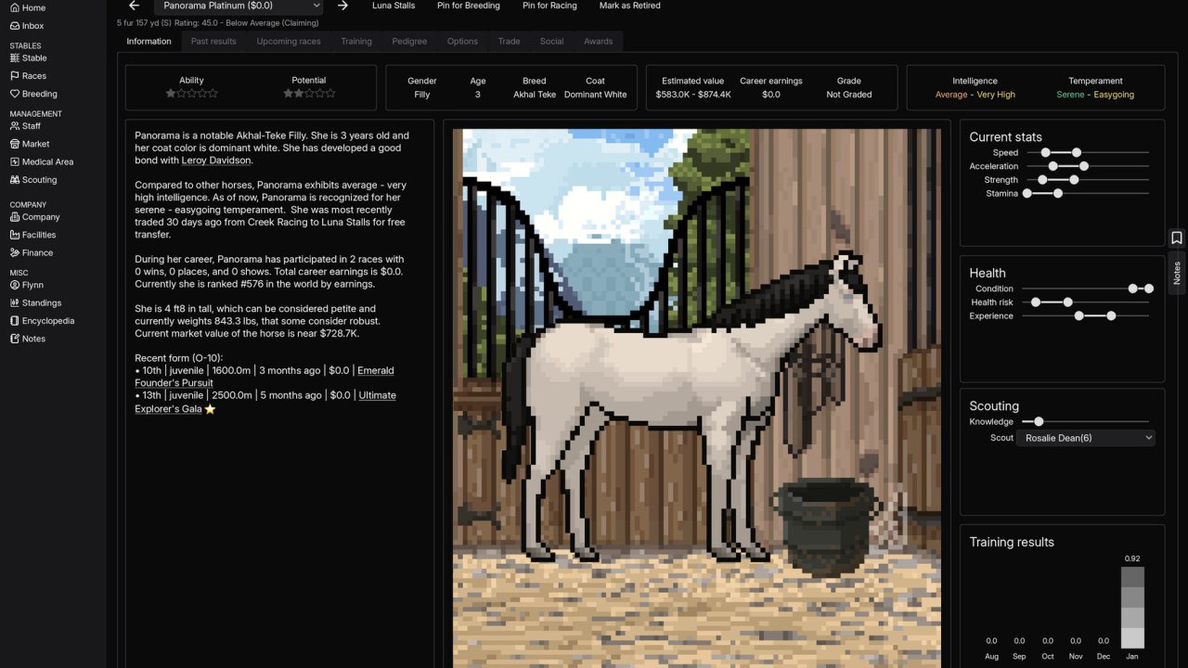Click the January training results bar

1132,608
